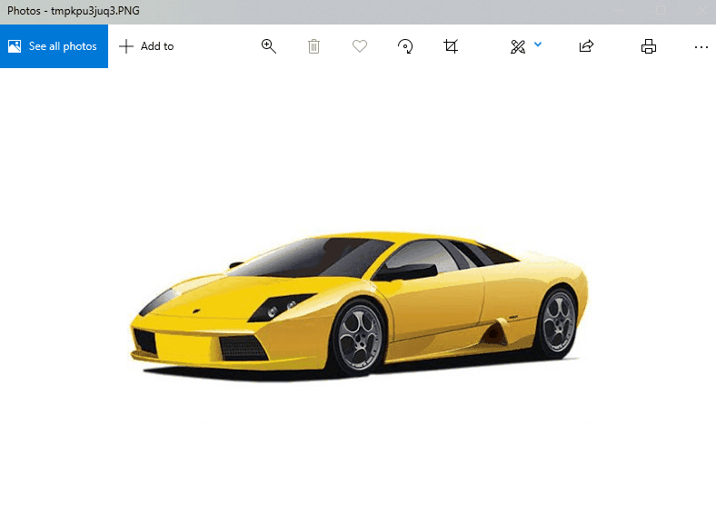
Task: Click the title text tmpkpu3juq3.PNG
Action: 95,11
